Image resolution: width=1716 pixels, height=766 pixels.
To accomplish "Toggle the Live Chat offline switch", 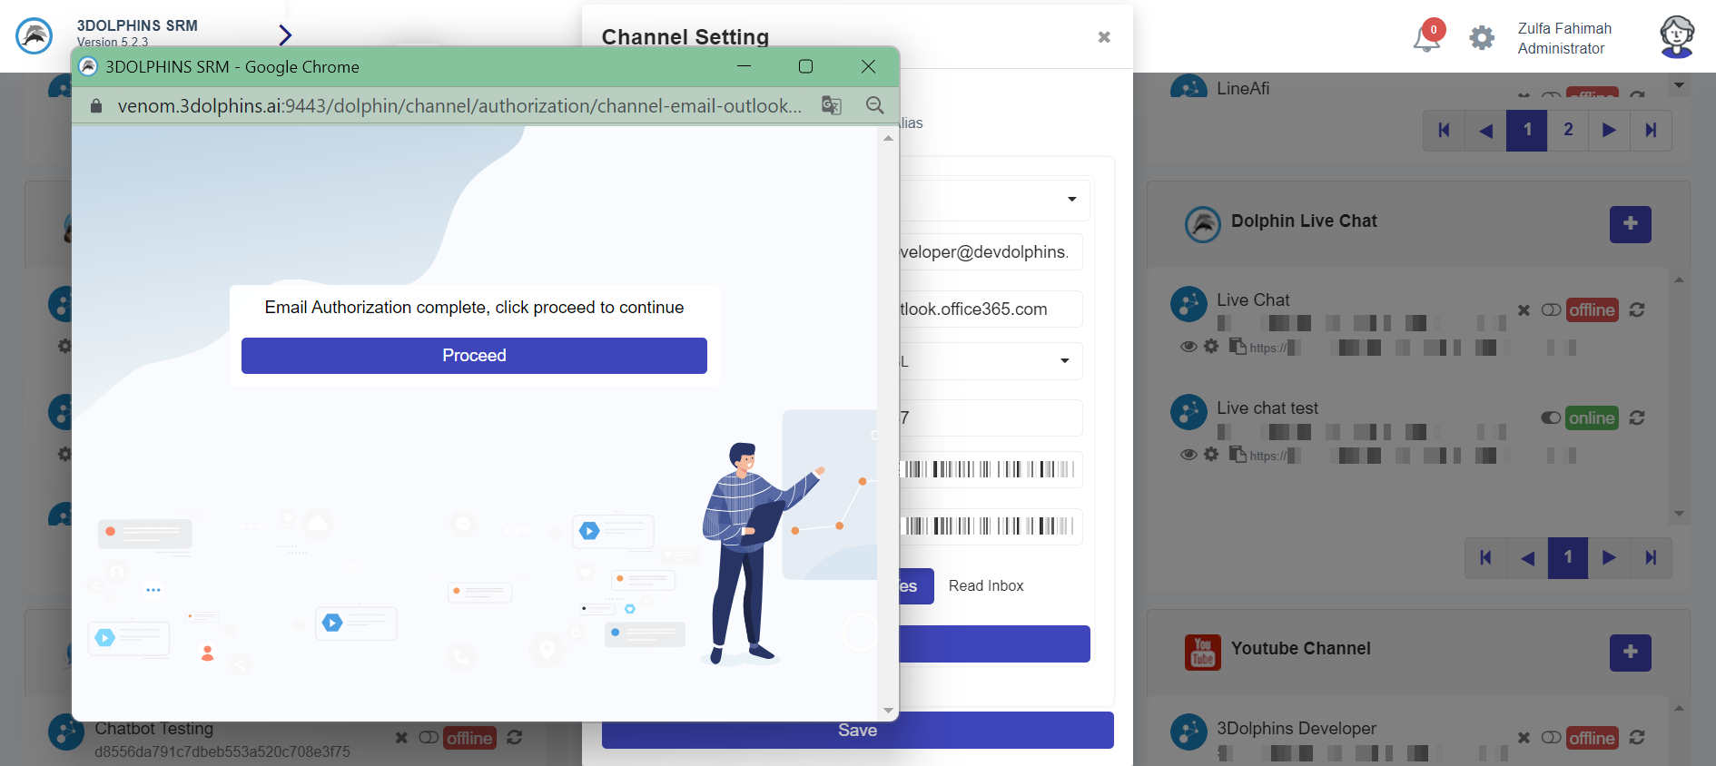I will (x=1551, y=310).
